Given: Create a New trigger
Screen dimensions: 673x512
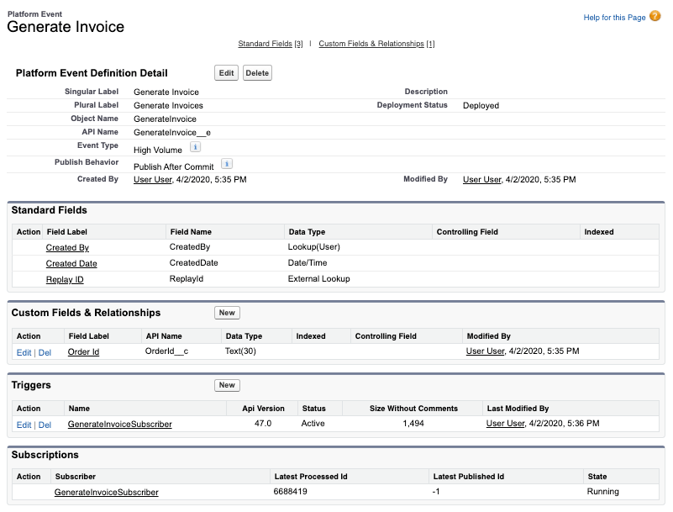Looking at the screenshot, I should pyautogui.click(x=227, y=385).
